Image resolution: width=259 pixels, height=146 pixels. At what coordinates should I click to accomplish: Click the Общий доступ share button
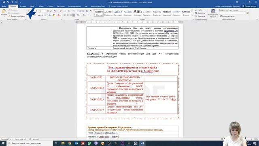coord(249,6)
